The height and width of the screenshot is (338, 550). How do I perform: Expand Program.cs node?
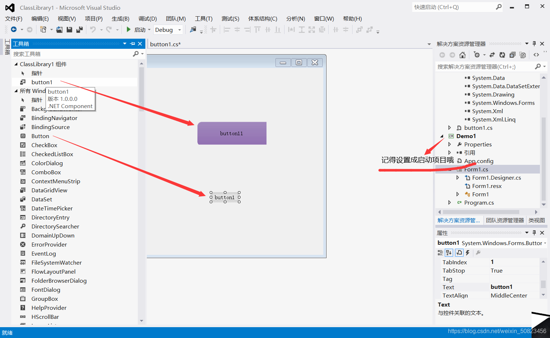click(x=449, y=202)
